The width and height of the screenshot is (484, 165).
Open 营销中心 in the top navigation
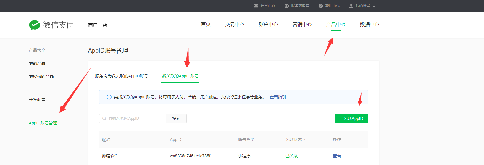click(x=302, y=25)
